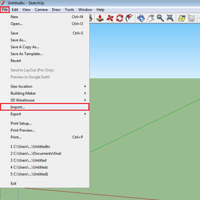The width and height of the screenshot is (200, 200).
Task: Open the Camera menu
Action: pos(41,10)
